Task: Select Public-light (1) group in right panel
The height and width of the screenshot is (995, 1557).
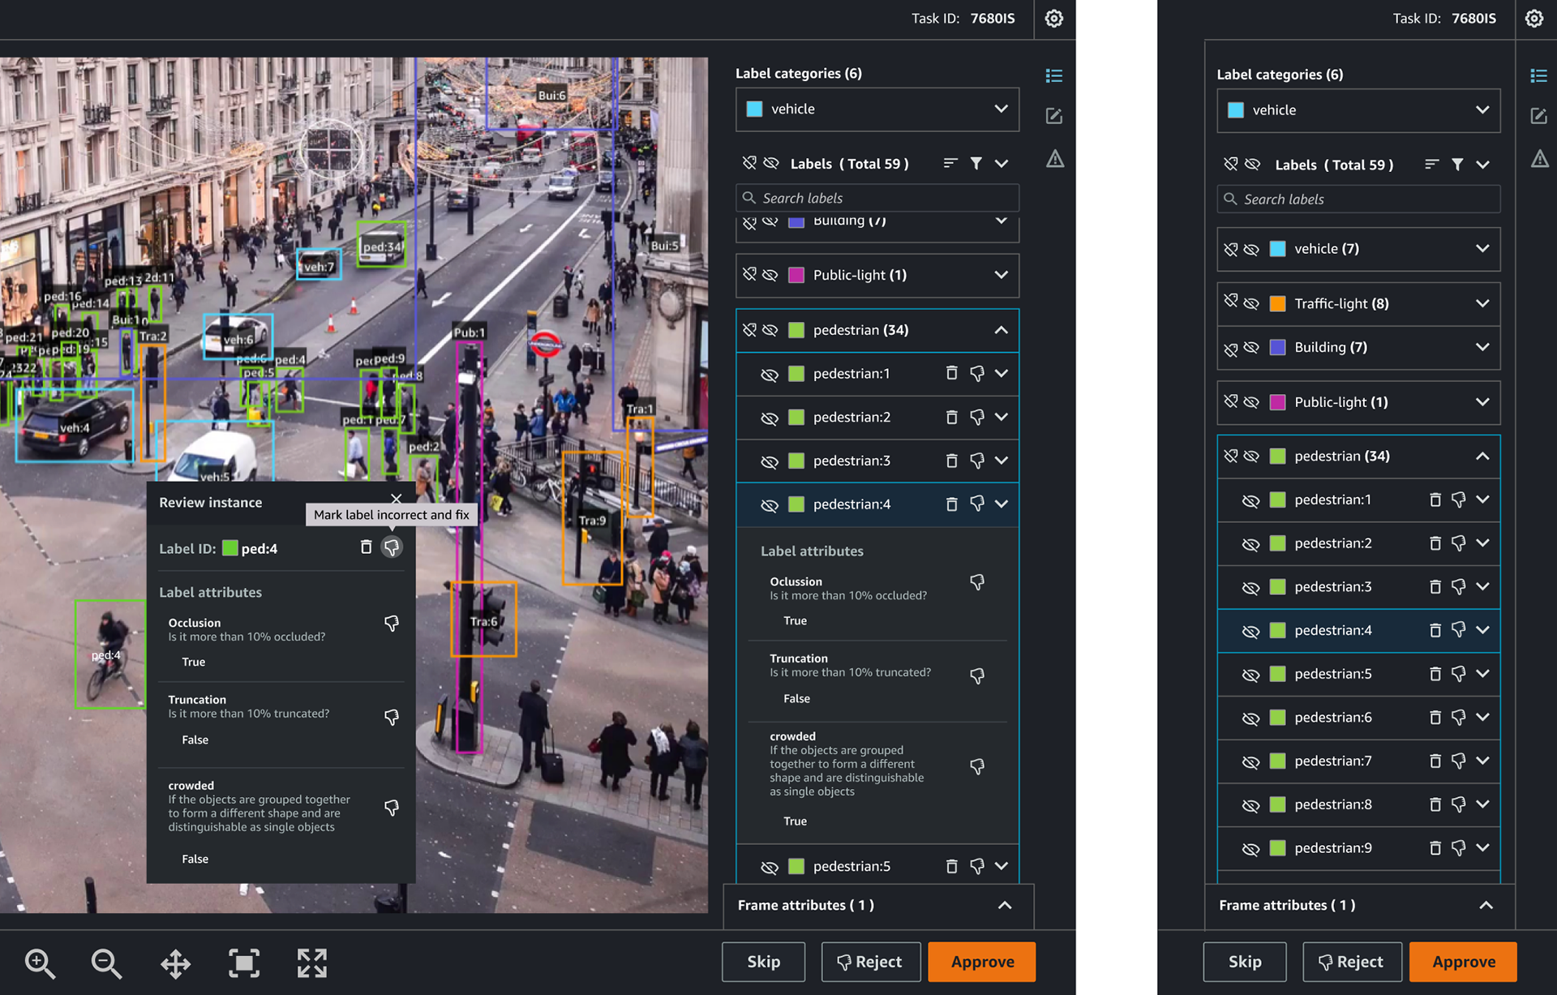Action: click(x=1358, y=402)
